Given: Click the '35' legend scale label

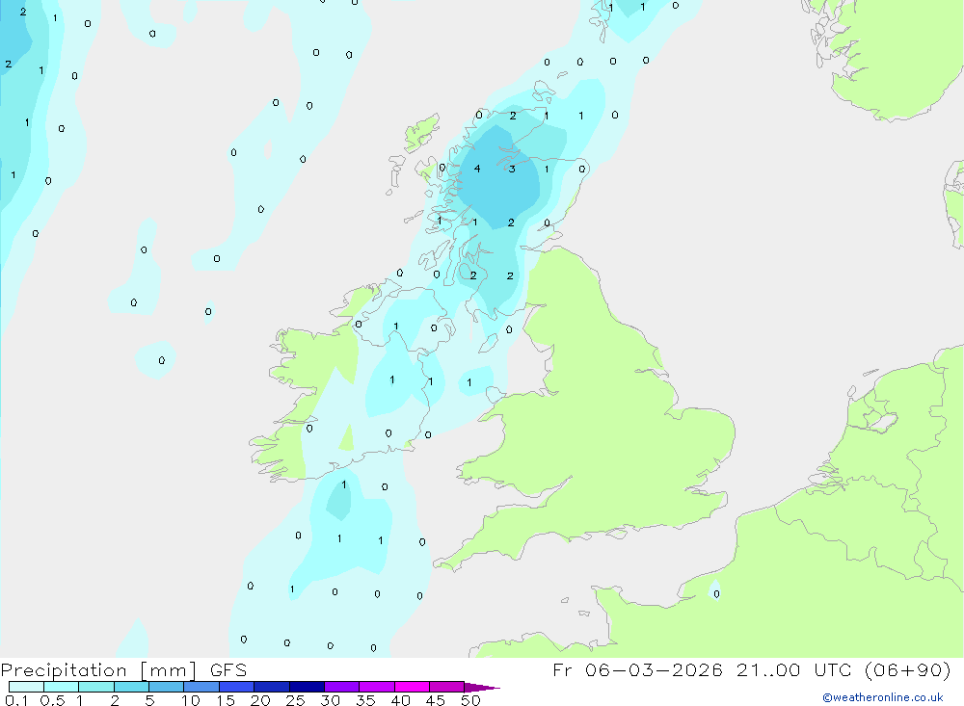Looking at the screenshot, I should pos(365,700).
